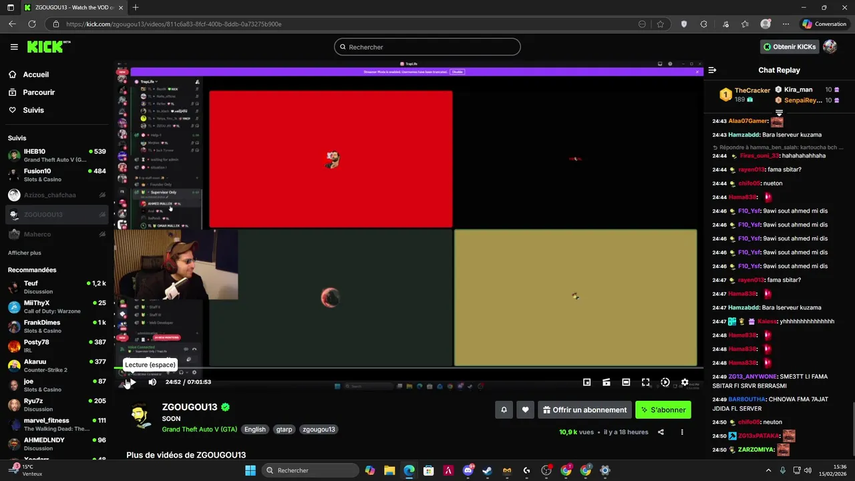The image size is (855, 481).
Task: Open recommended channel marvel_fitness
Action: [57, 424]
